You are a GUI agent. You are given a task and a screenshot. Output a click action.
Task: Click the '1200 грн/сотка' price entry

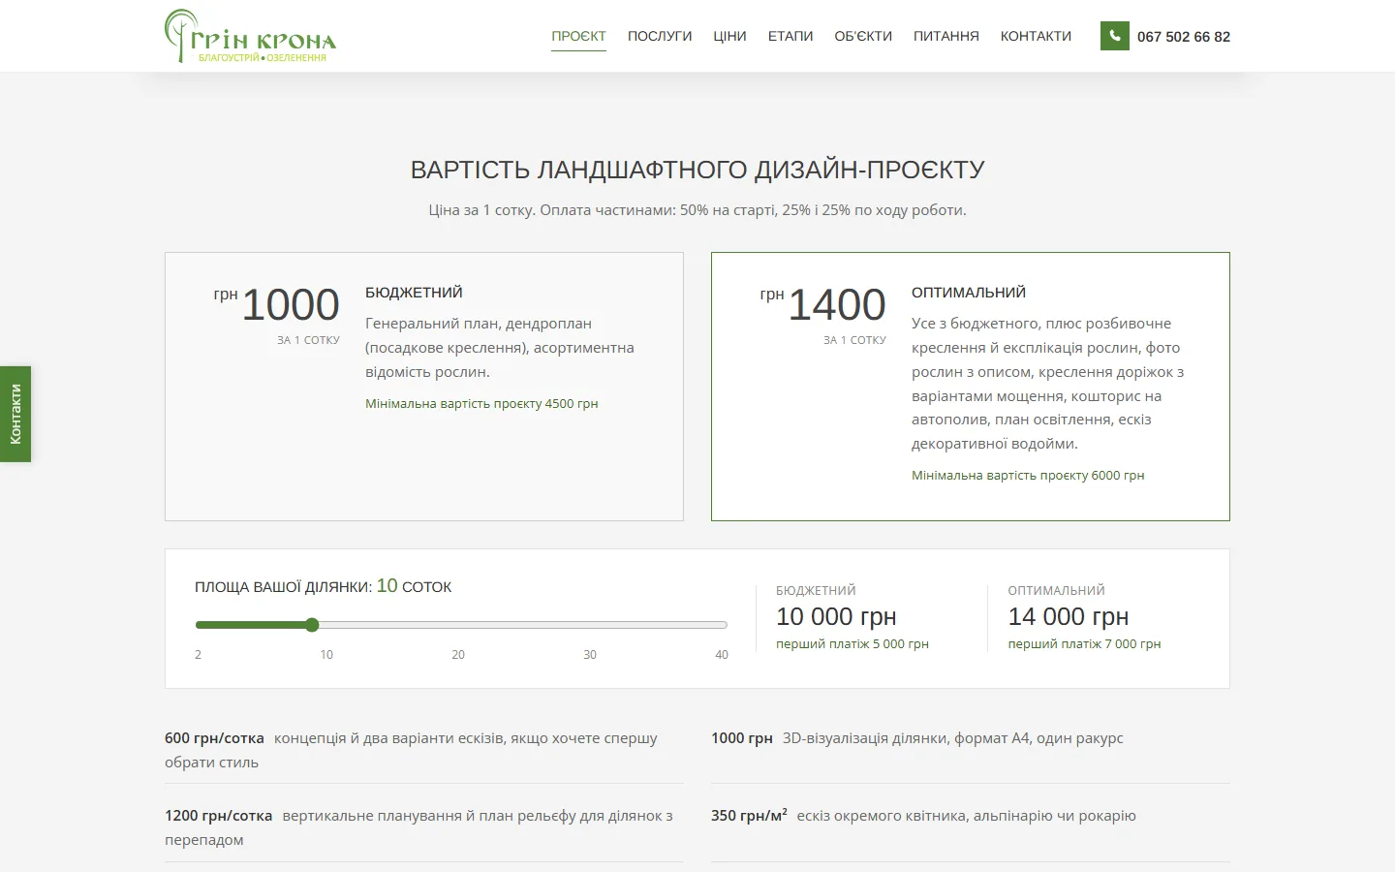(424, 827)
